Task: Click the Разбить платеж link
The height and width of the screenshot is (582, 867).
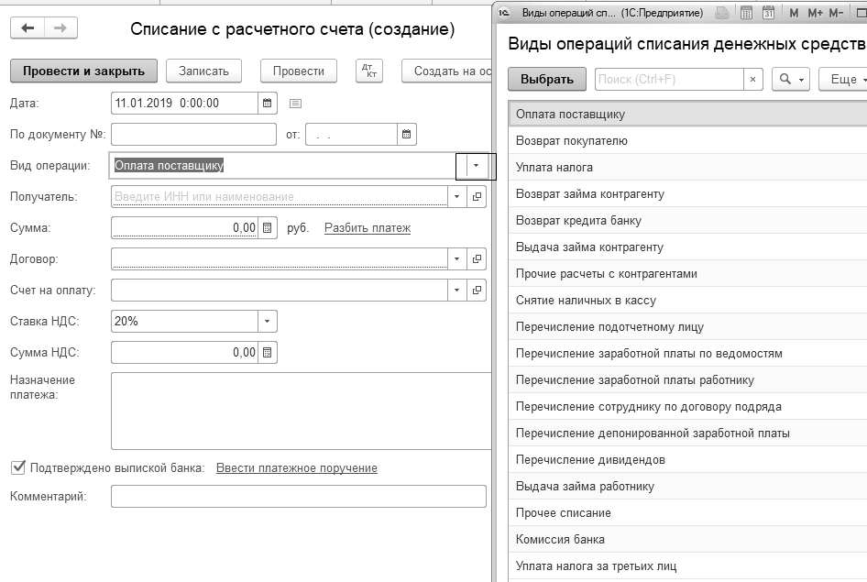Action: (367, 228)
